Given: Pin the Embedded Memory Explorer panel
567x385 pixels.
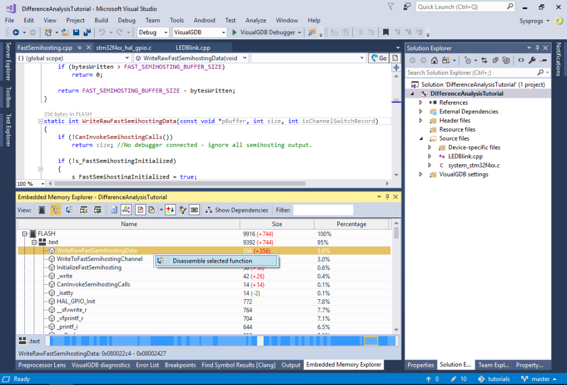Looking at the screenshot, I should point(387,196).
